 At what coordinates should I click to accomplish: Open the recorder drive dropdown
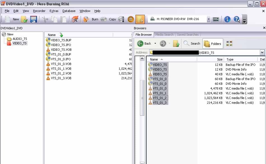coord(209,19)
